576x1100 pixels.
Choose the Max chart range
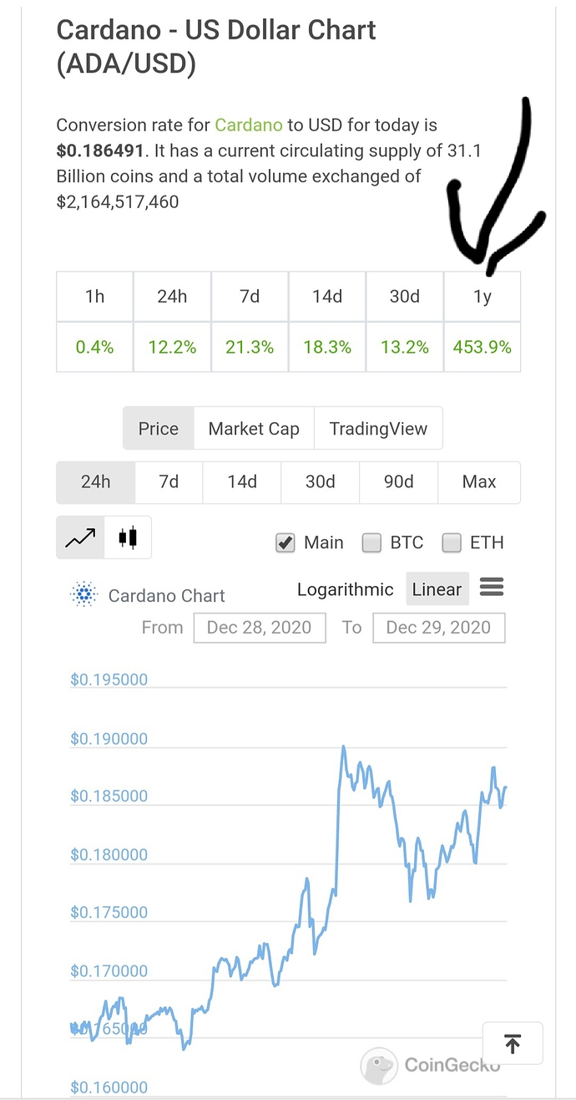(479, 482)
